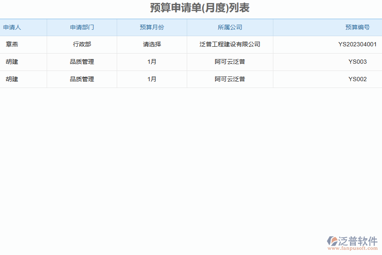Click the 预算申请单(月度)列表 title
Image resolution: width=382 pixels, height=255 pixels.
(199, 7)
